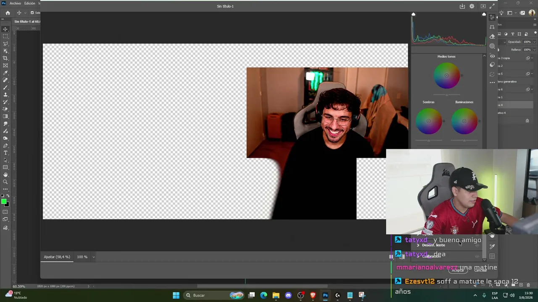Click the Cancelar button
Screen dimensions: 538x302
coord(480,270)
